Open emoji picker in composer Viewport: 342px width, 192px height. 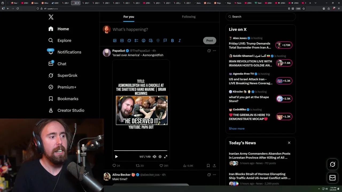click(143, 41)
